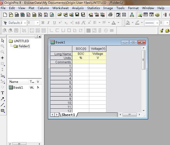Screen dimensions: 170x145
Task: Click the Long Name row label
Action: pyautogui.click(x=61, y=54)
